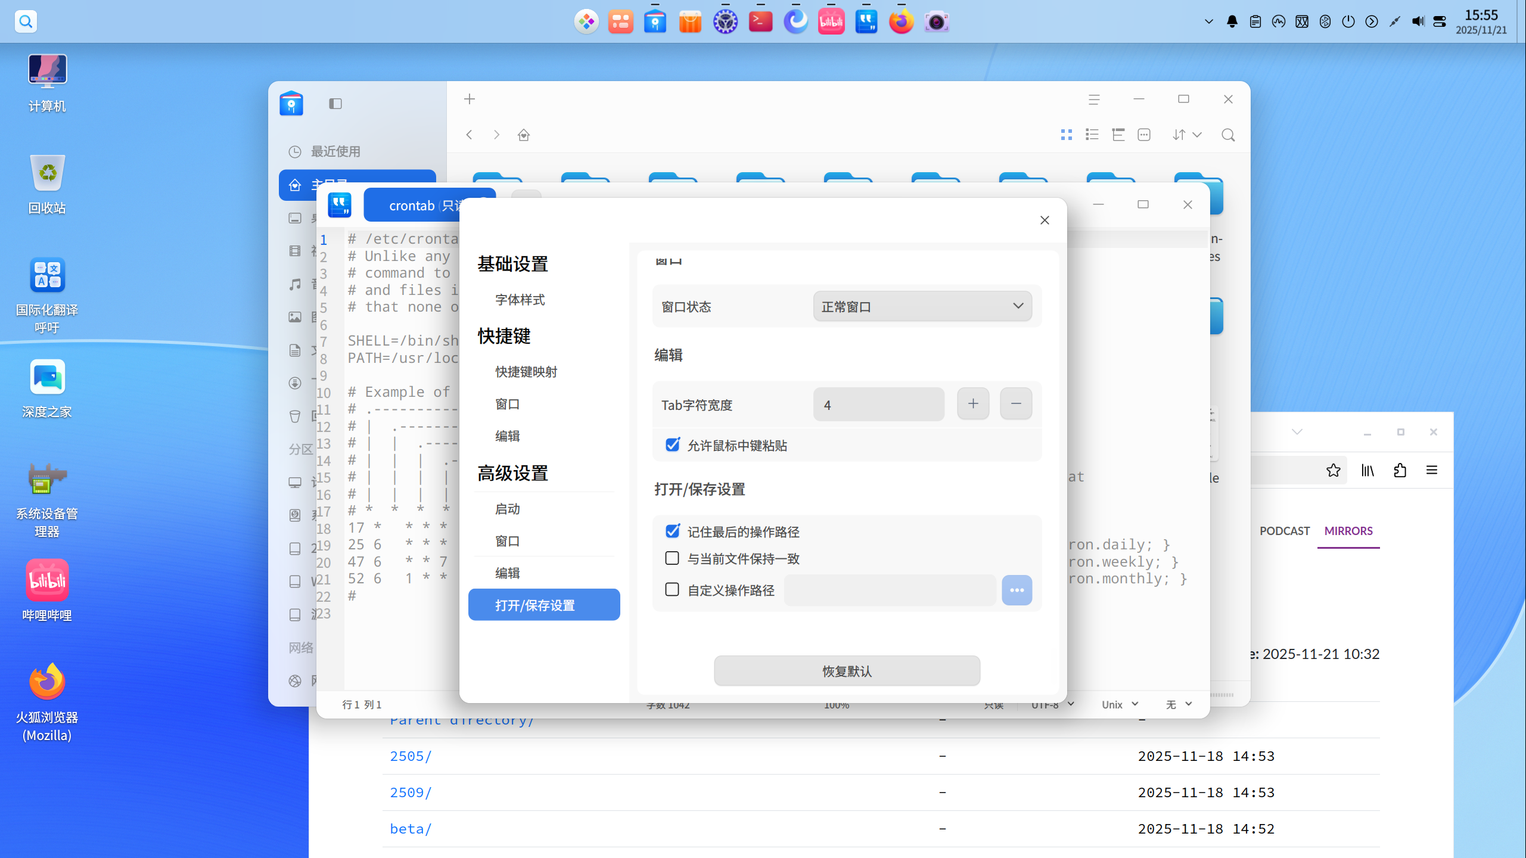The width and height of the screenshot is (1526, 858).
Task: Open the 窗口状态 dropdown showing 正常窗口
Action: point(922,306)
